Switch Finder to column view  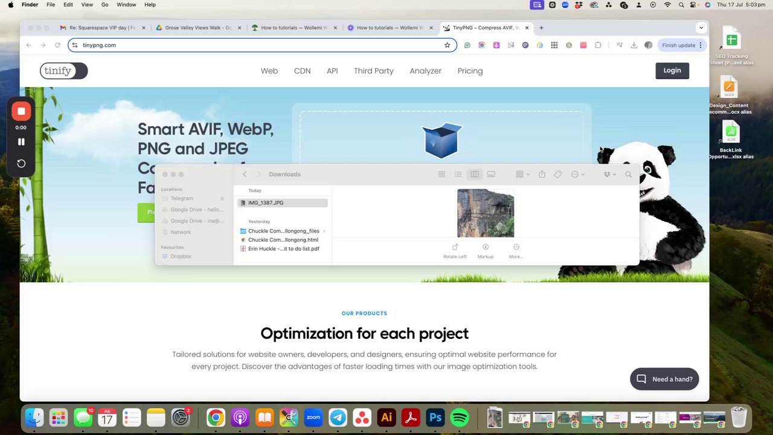(x=475, y=174)
